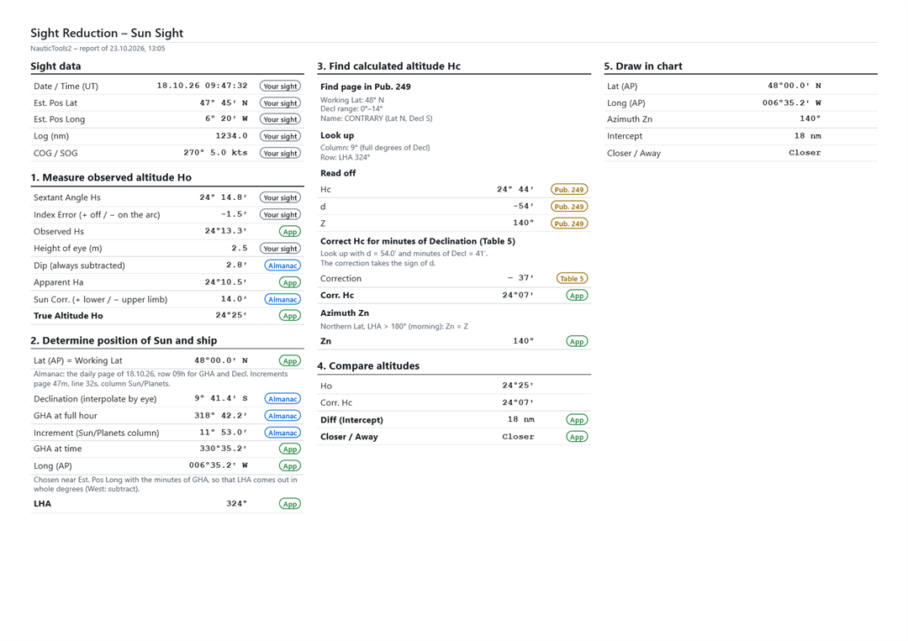
Task: Click the App badge in Closer / Away row
Action: (576, 437)
